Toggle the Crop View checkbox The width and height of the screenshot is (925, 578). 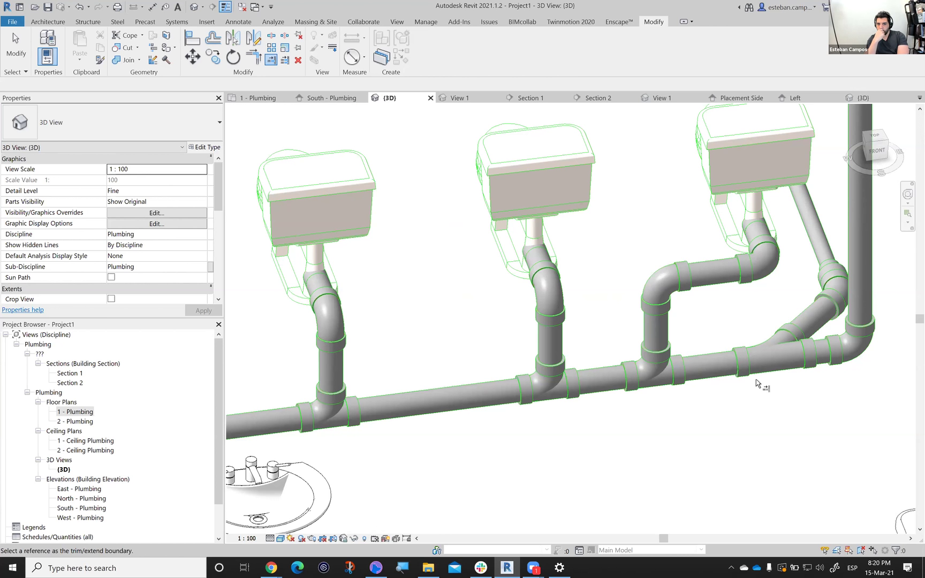111,299
